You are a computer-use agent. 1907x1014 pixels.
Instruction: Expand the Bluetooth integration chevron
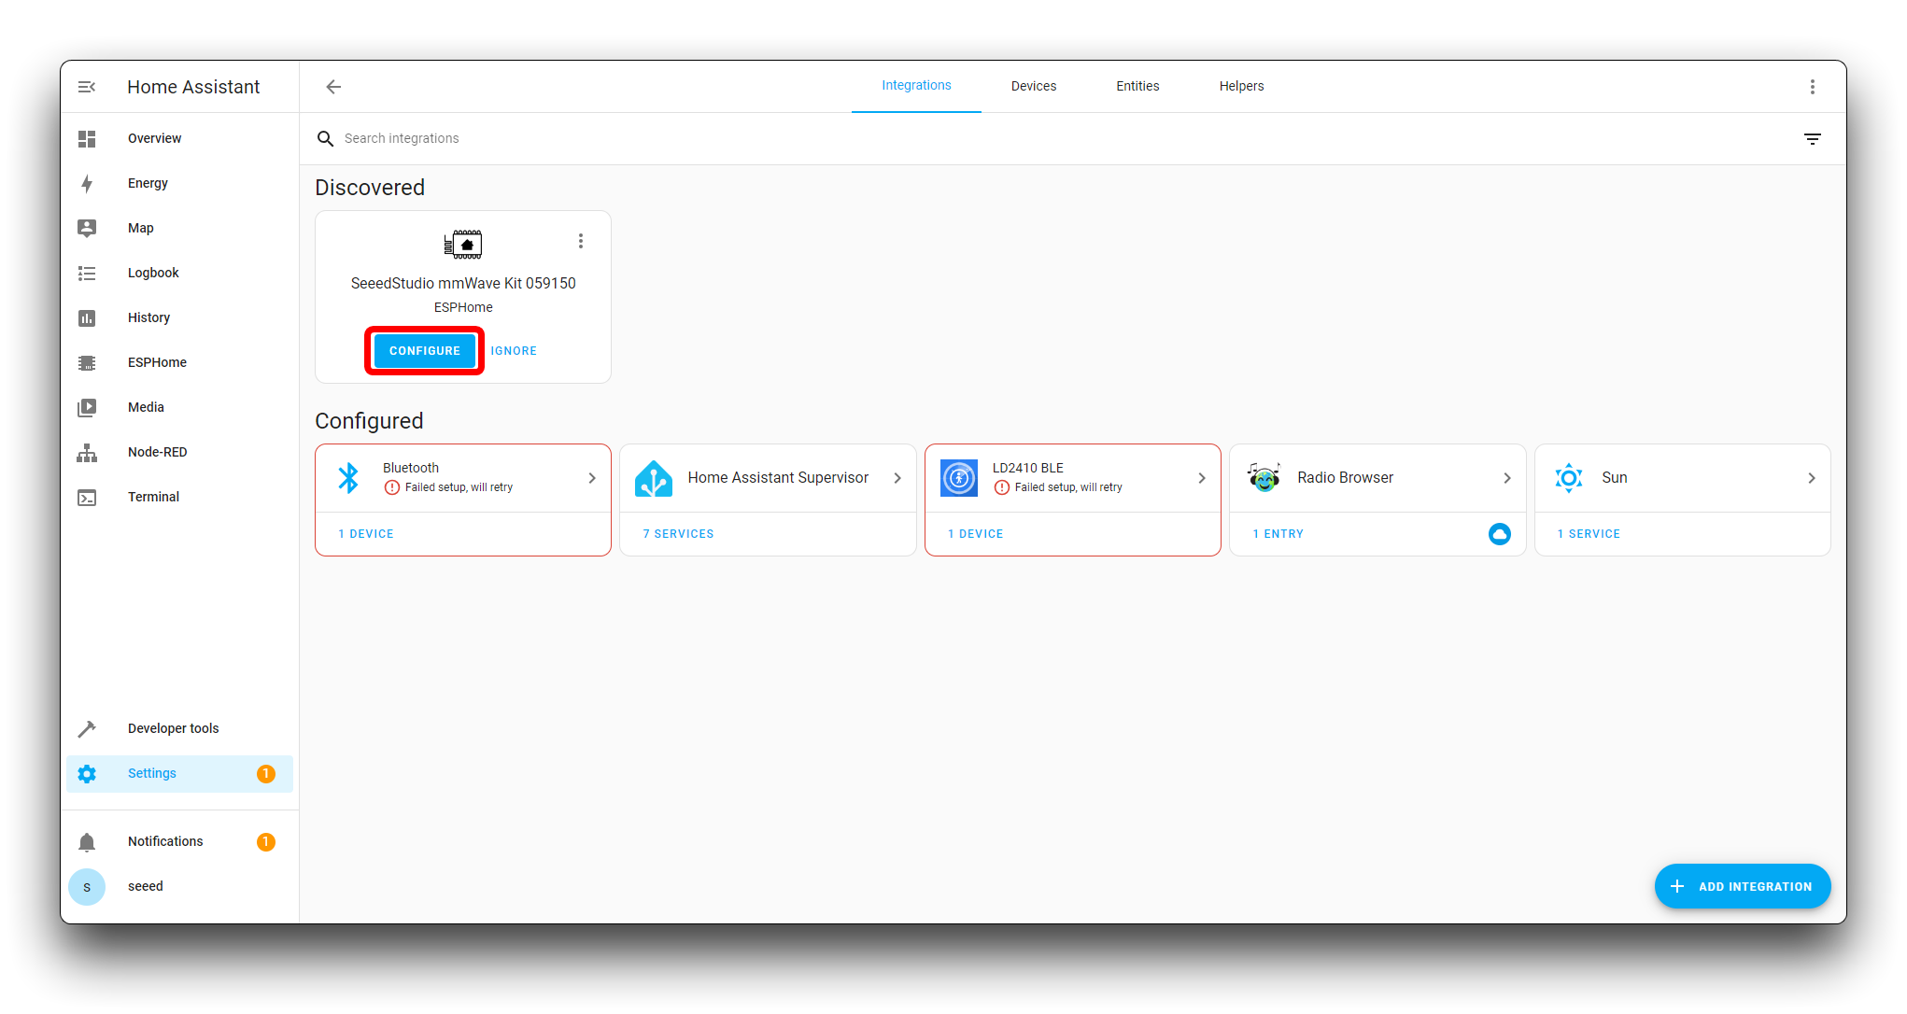(592, 478)
